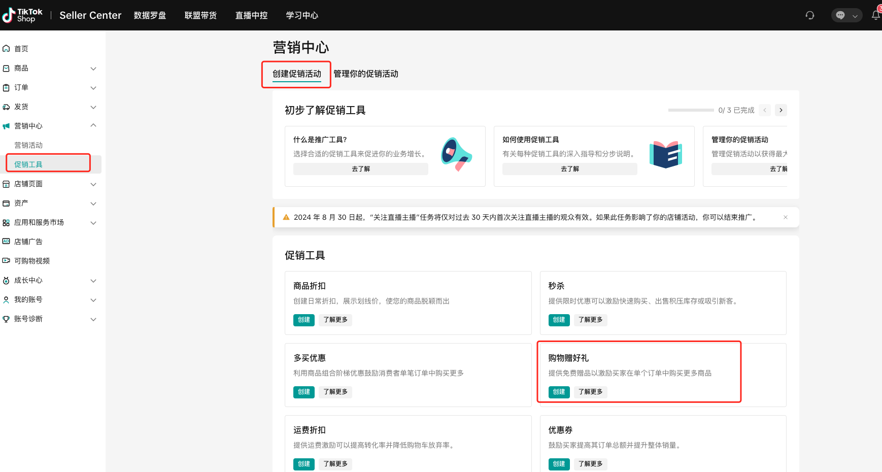Click the TikTok Shop logo
Screen dimensions: 882x472
(x=22, y=15)
